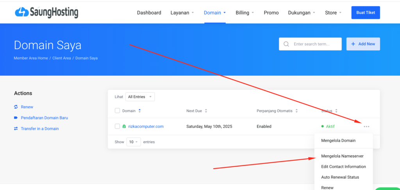This screenshot has width=400, height=190.
Task: Click the three-dots menu icon for rizkacomputer.com
Action: 366,126
